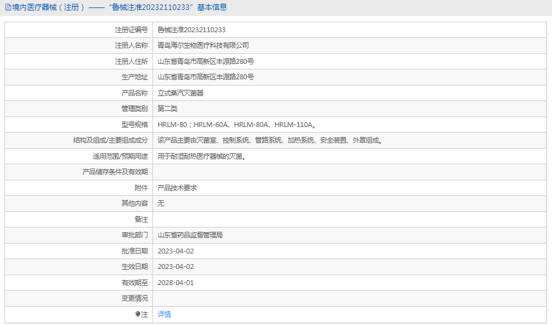Select registrant name 青岛海尔生物医疗科技有限公司
The width and height of the screenshot is (552, 326).
pyautogui.click(x=203, y=45)
